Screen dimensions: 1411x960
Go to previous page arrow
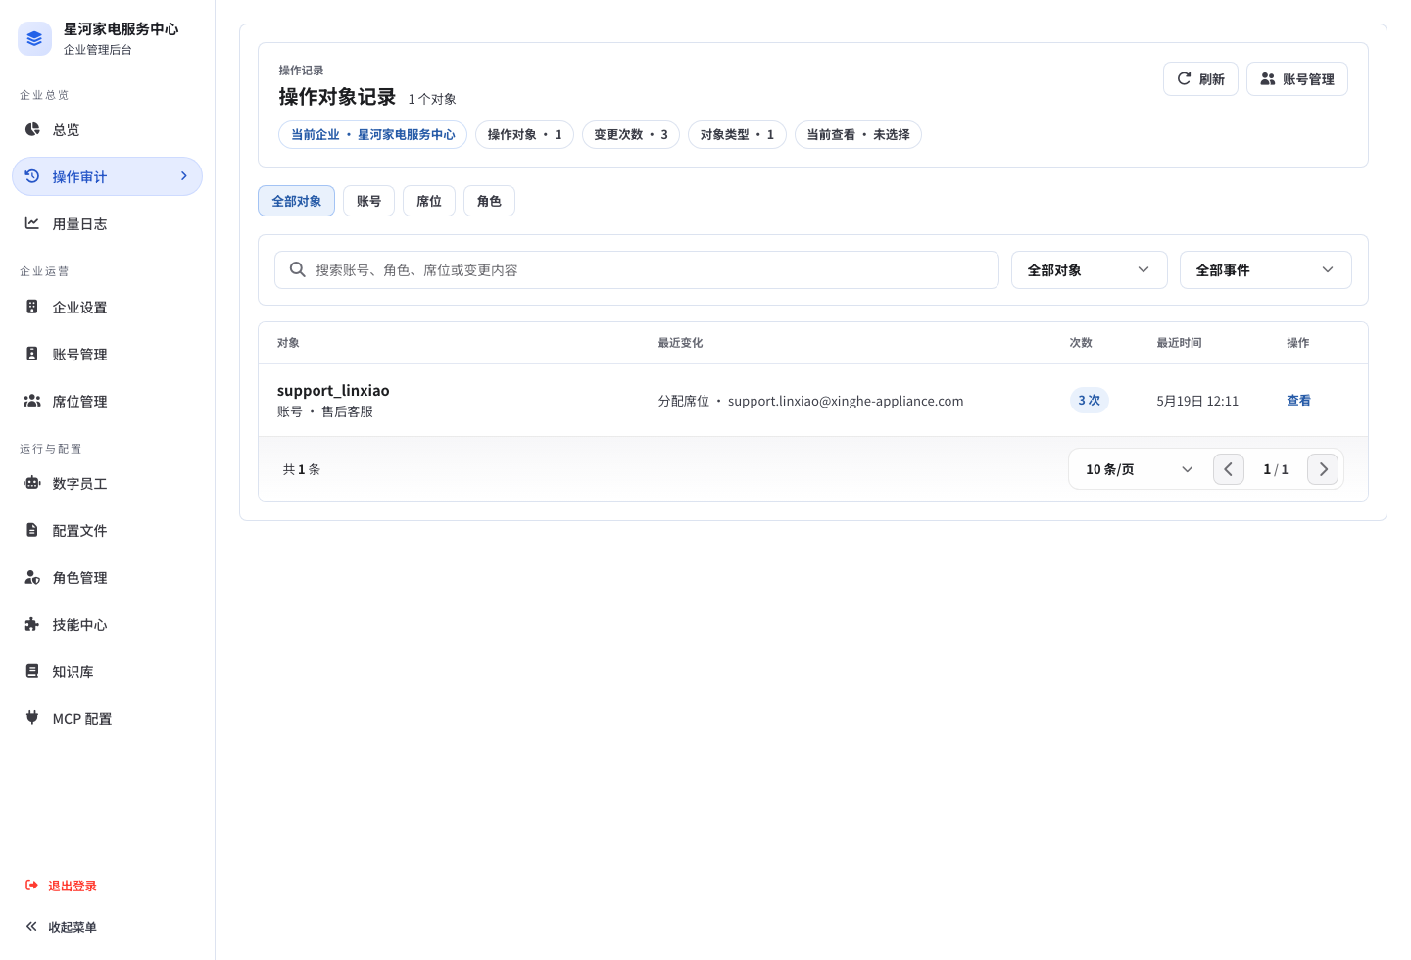(x=1229, y=469)
